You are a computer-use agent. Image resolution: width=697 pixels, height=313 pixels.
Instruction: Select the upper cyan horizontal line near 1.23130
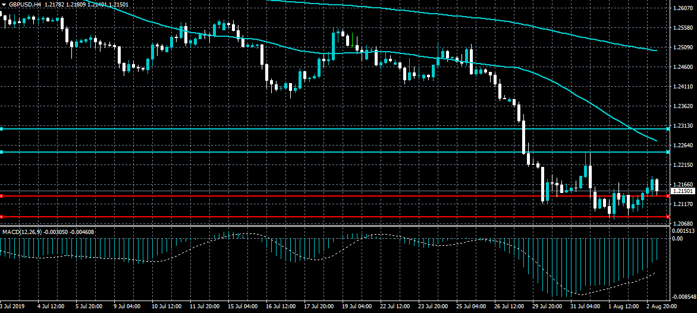click(334, 129)
